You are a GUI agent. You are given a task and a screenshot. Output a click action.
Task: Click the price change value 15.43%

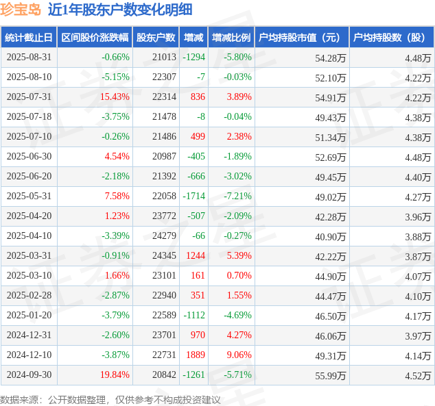coord(115,97)
